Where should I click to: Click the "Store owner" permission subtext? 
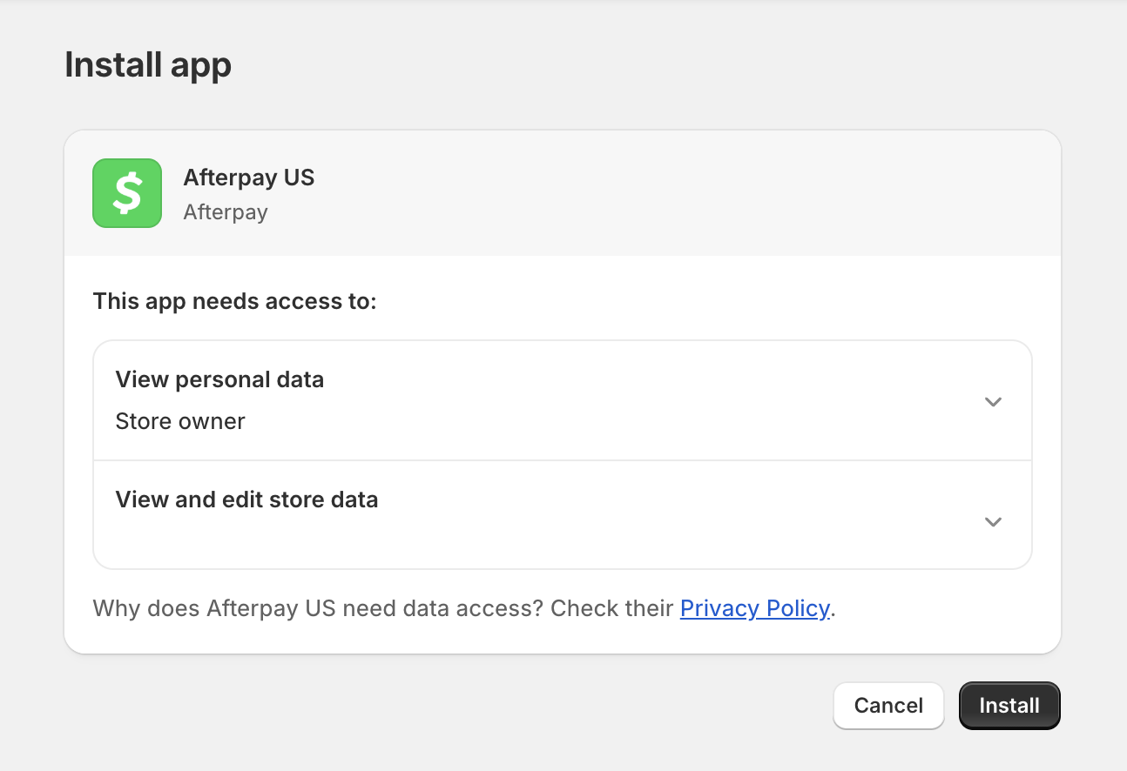point(180,421)
